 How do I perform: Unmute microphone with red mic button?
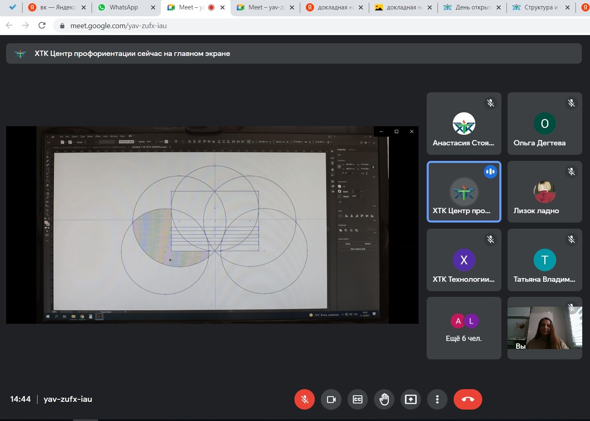tap(304, 399)
